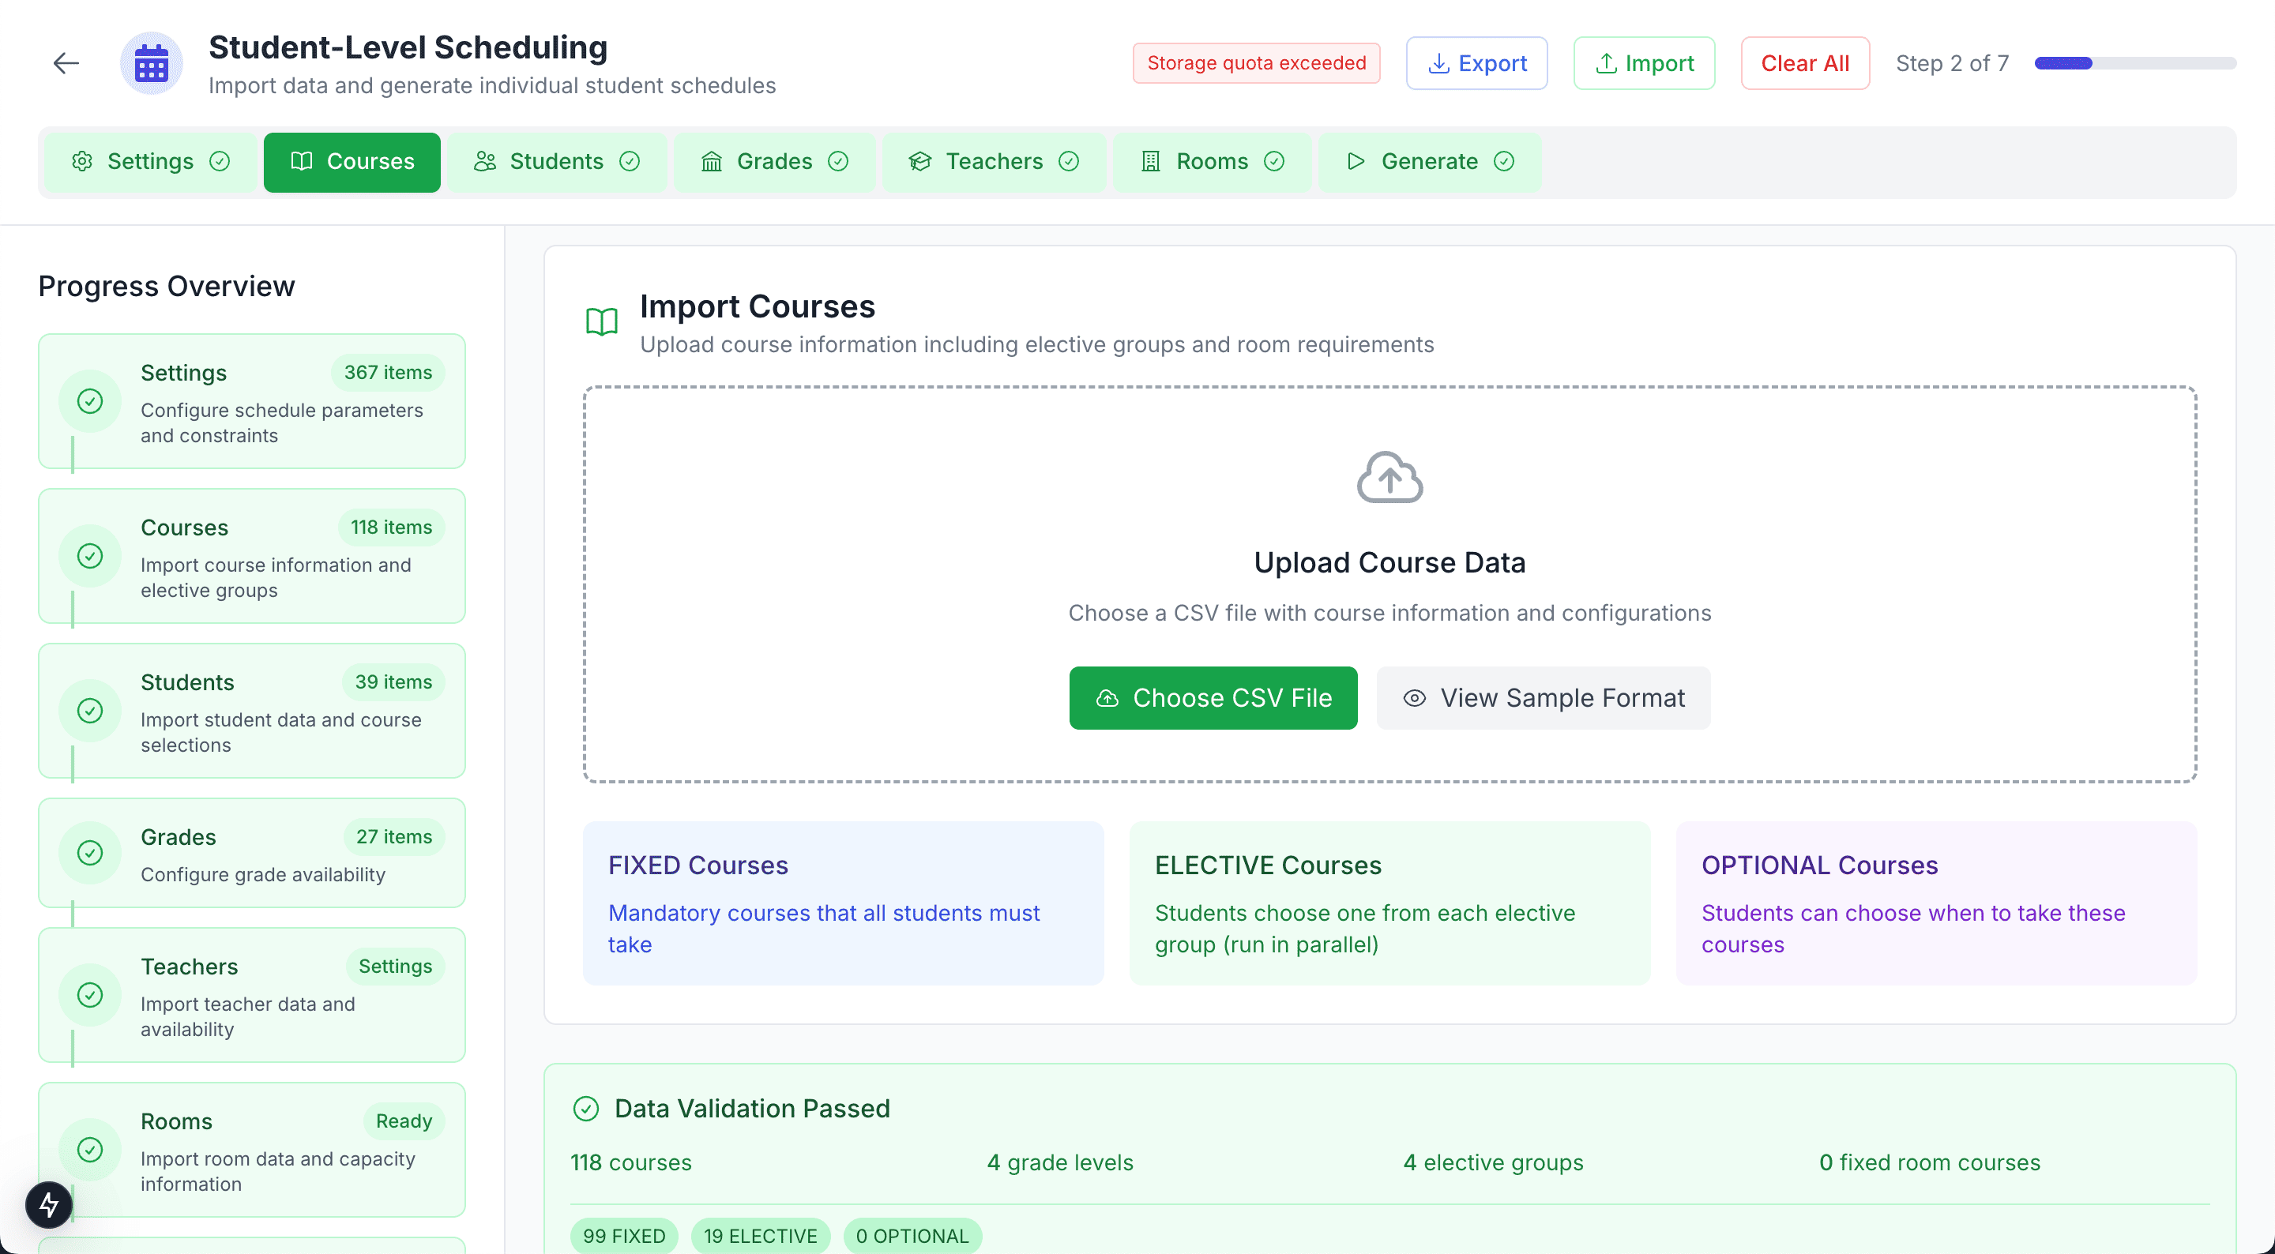
Task: Click the 4 elective groups text
Action: pyautogui.click(x=1492, y=1163)
